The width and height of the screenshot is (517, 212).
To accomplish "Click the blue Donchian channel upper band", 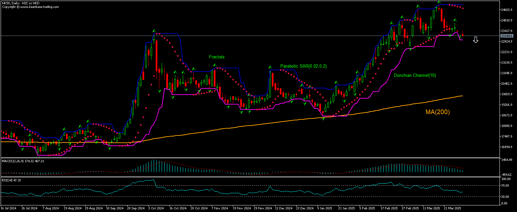I will 231,68.
